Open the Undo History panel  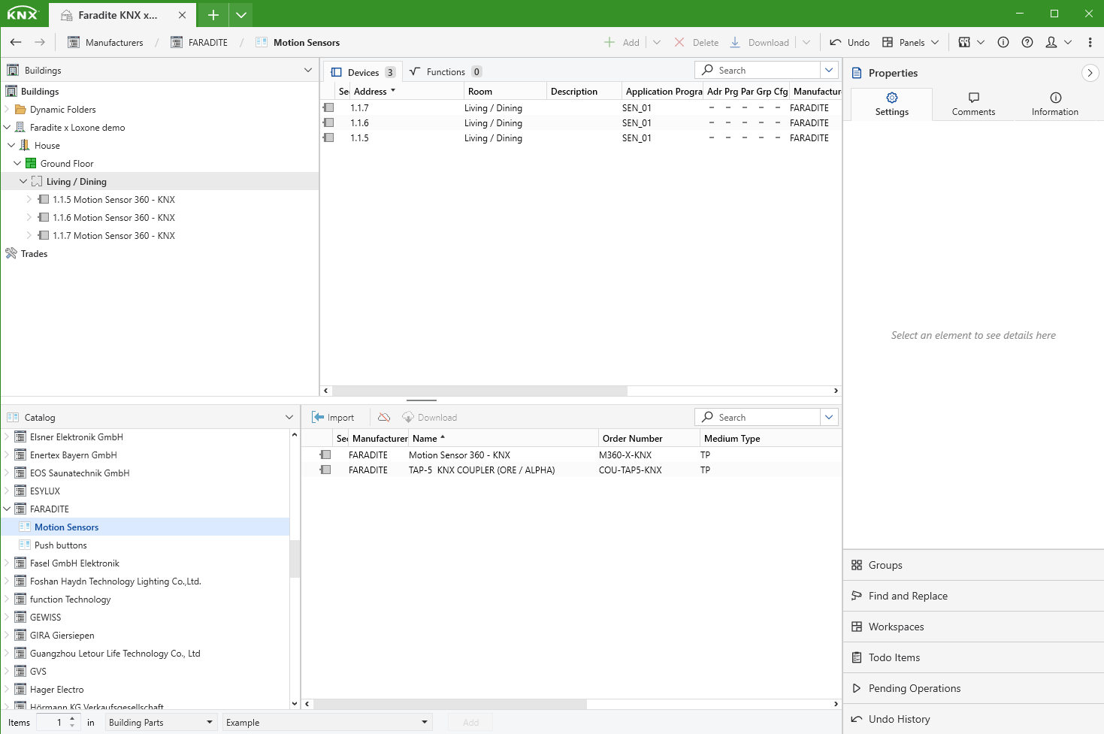[x=973, y=719]
